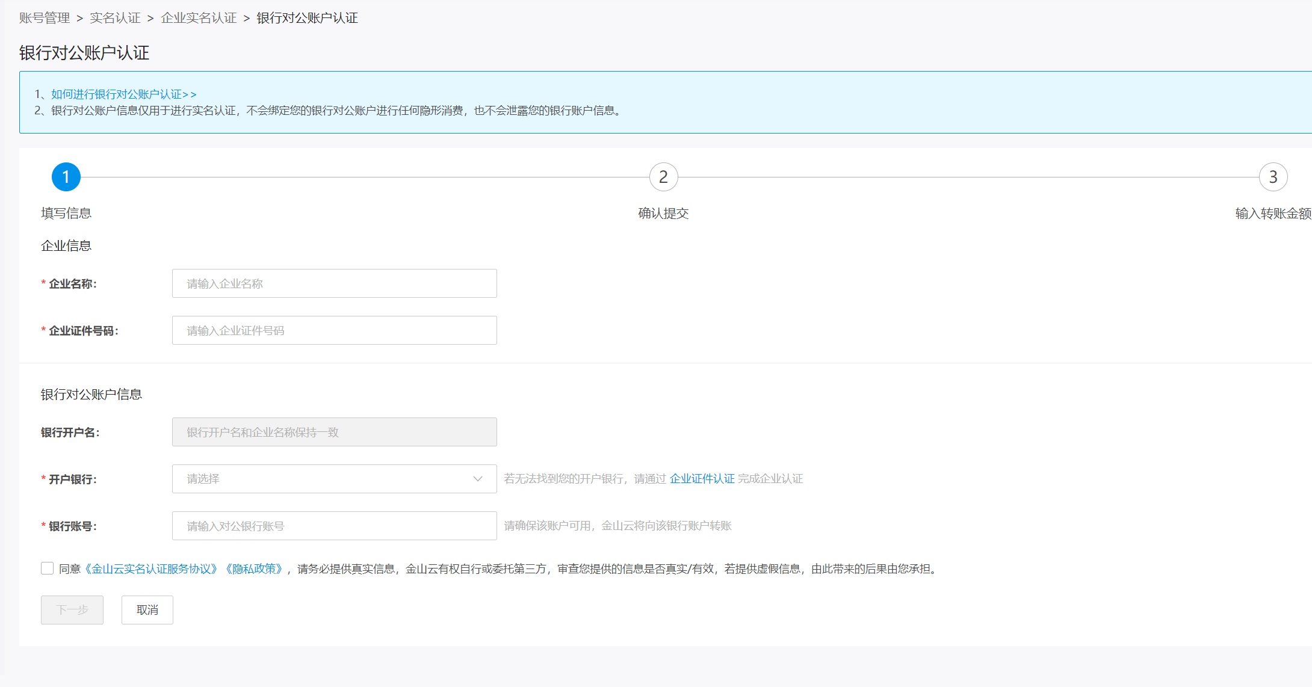Screen dimensions: 1312x687
Task: Go to 账号管理 breadcrumb
Action: pyautogui.click(x=45, y=18)
